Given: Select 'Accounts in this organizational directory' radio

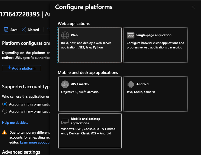Looking at the screenshot, I should coord(5,104).
